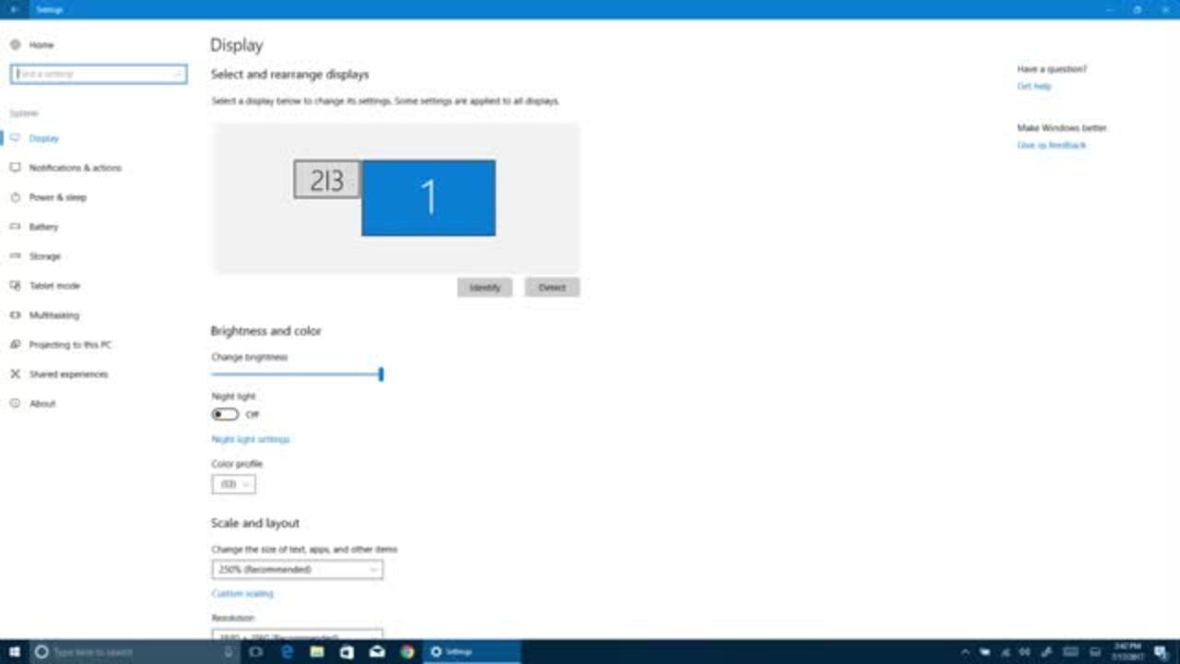Launch Google Chrome from taskbar
The image size is (1180, 664).
407,652
